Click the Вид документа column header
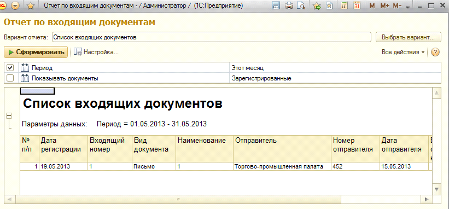The height and width of the screenshot is (209, 449). [154, 149]
